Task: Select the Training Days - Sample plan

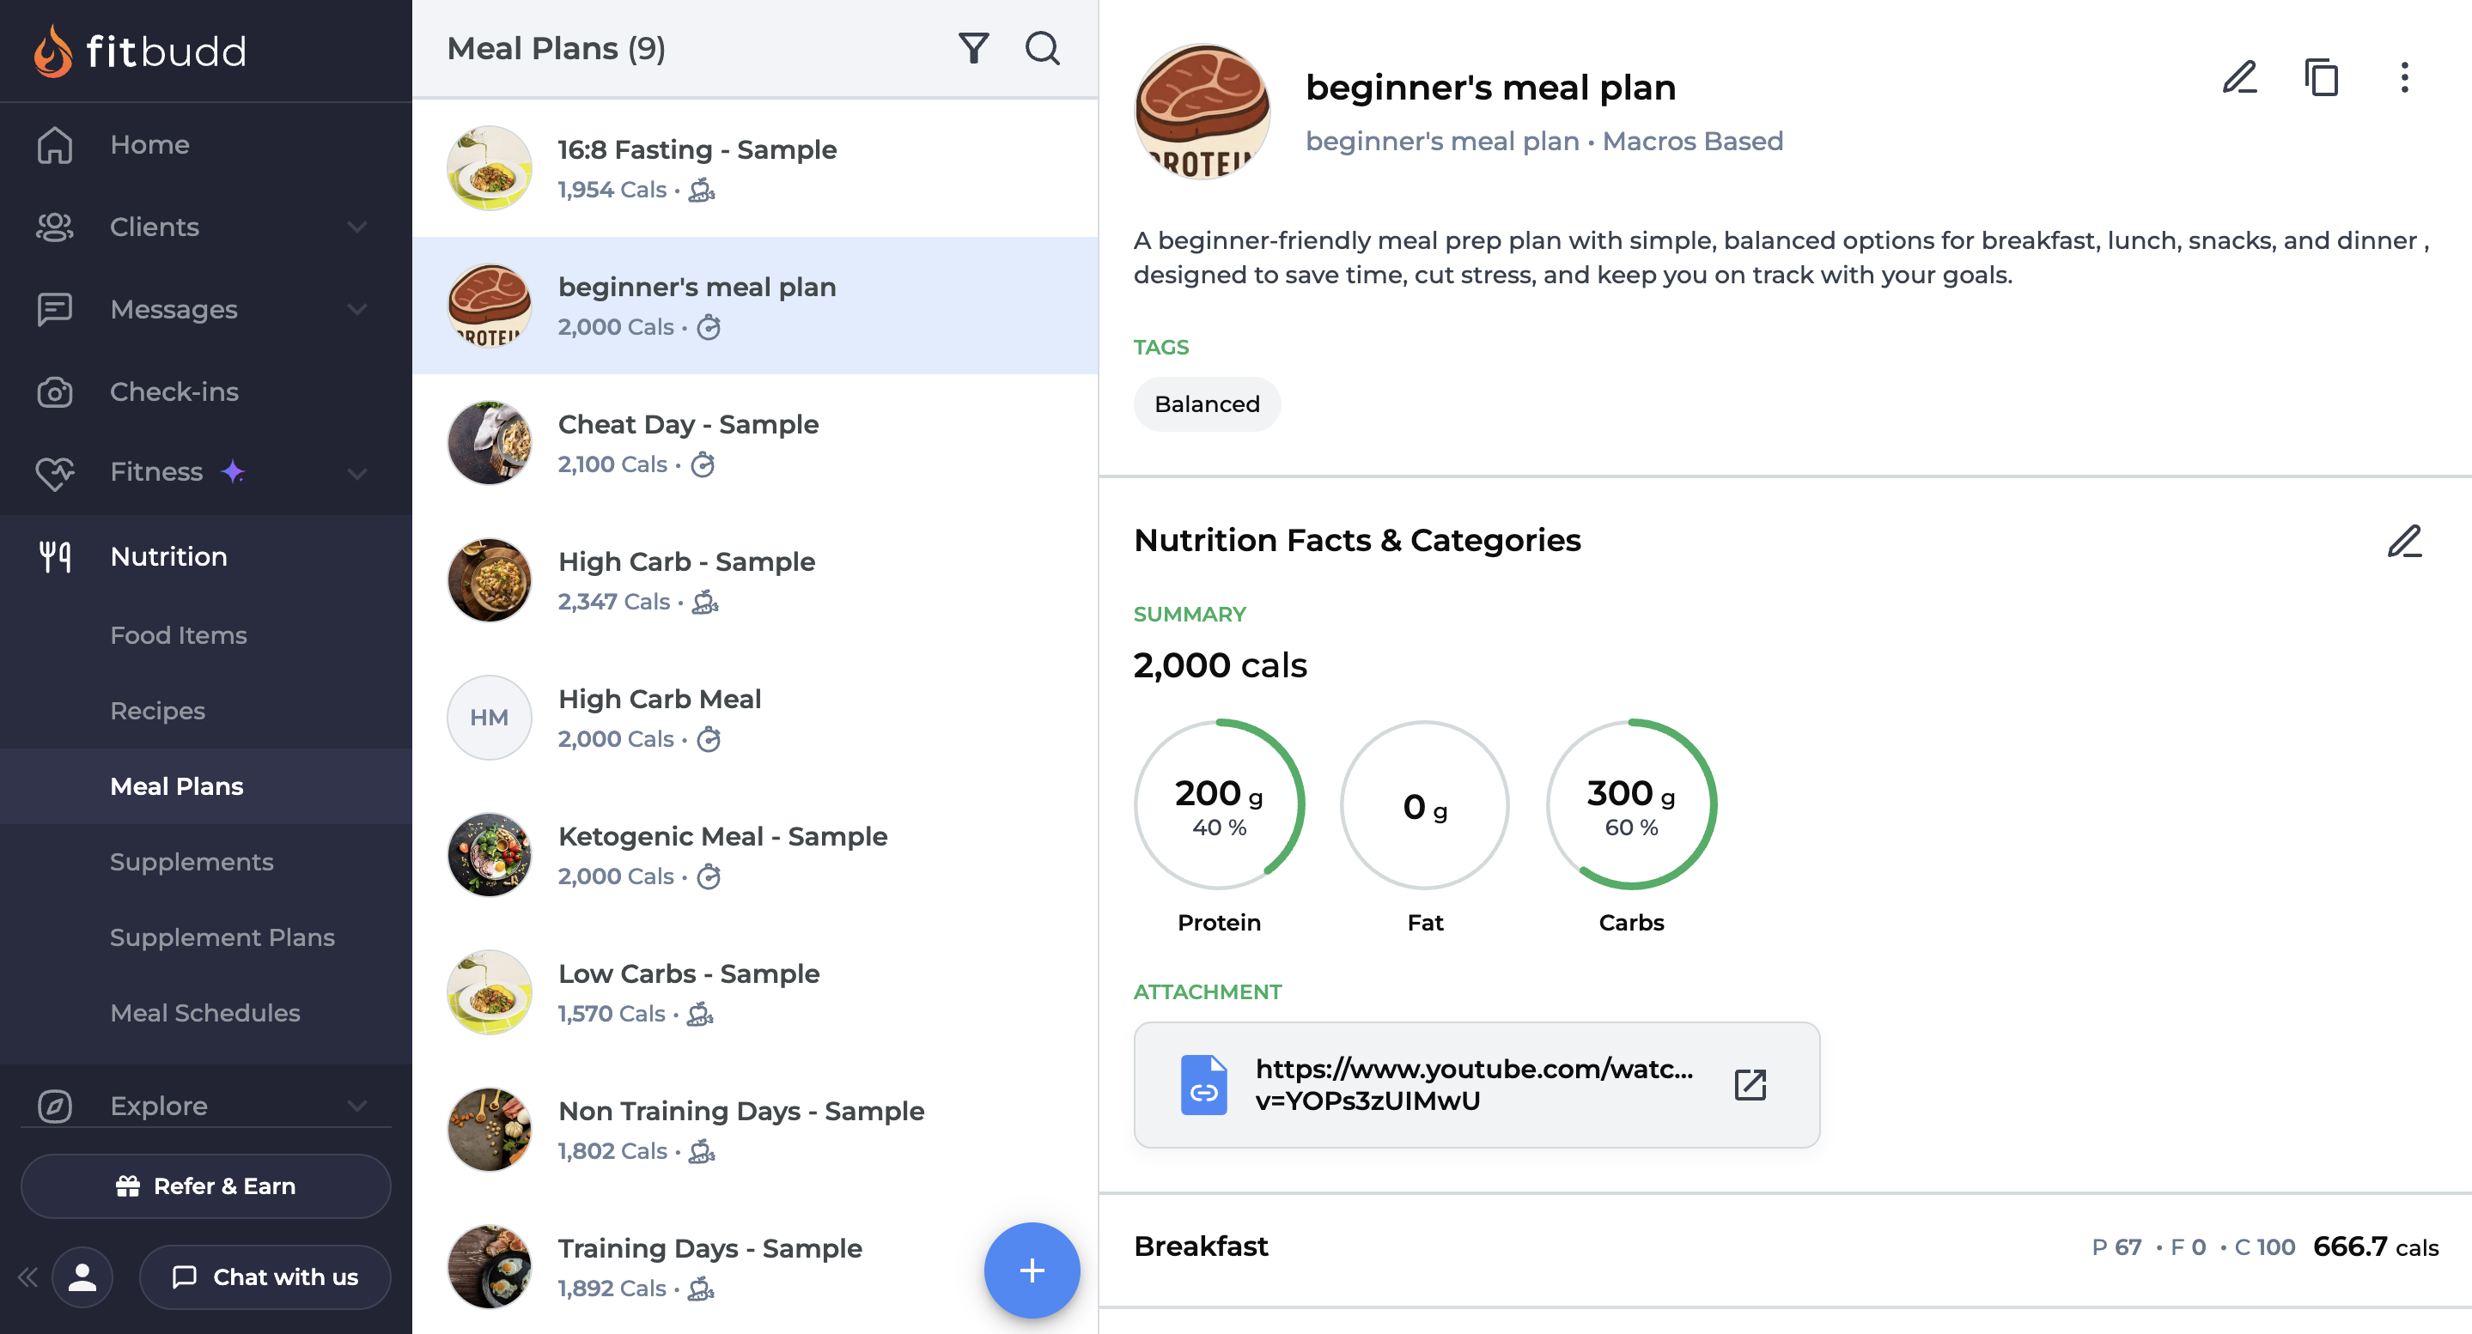Action: pyautogui.click(x=755, y=1267)
